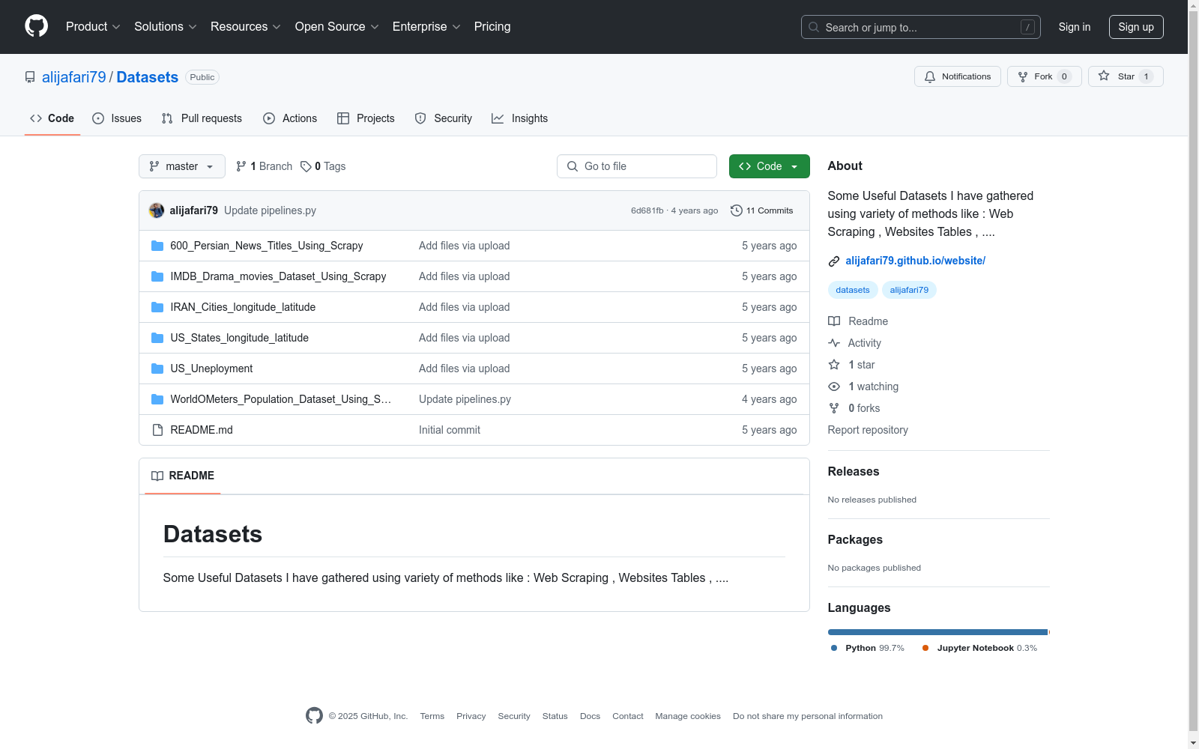Open the 1 Branch link
The width and height of the screenshot is (1199, 749).
click(x=264, y=166)
